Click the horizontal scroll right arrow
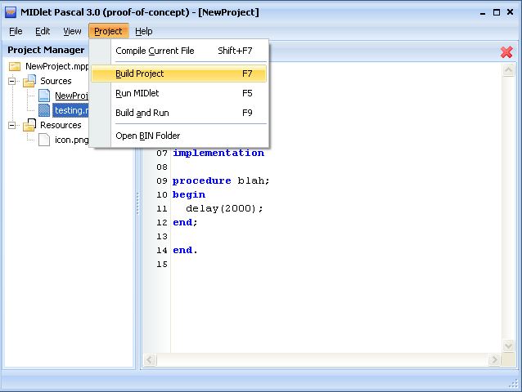 click(494, 360)
